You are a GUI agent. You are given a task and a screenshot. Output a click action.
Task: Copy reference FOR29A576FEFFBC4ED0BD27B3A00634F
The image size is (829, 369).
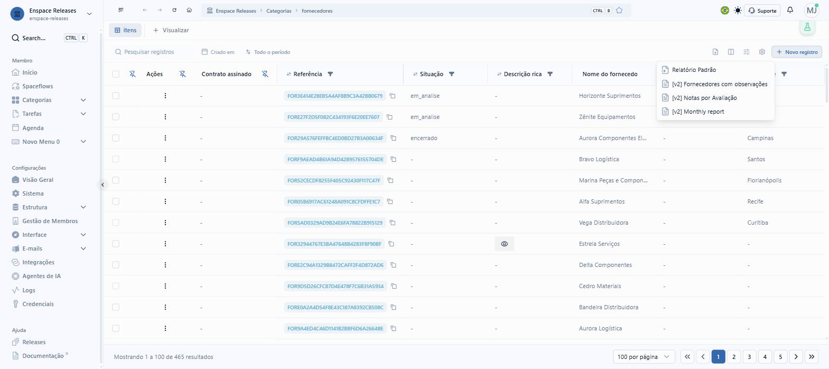(393, 138)
